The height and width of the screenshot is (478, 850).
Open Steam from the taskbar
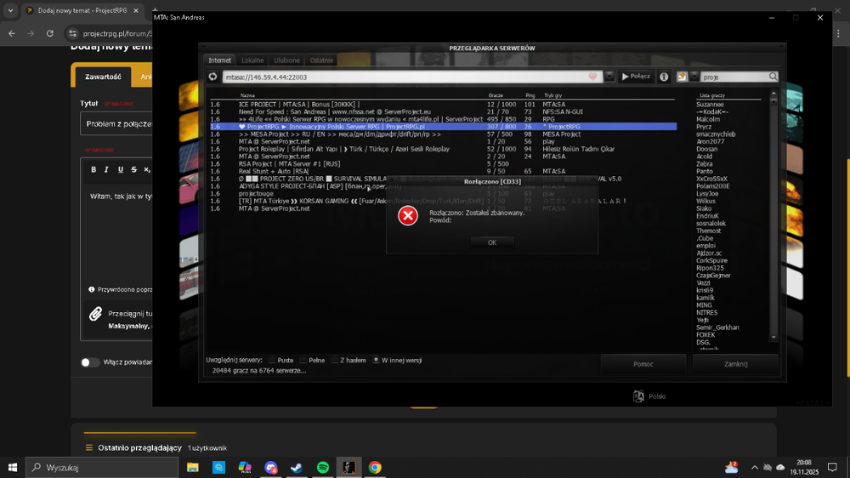[x=297, y=467]
